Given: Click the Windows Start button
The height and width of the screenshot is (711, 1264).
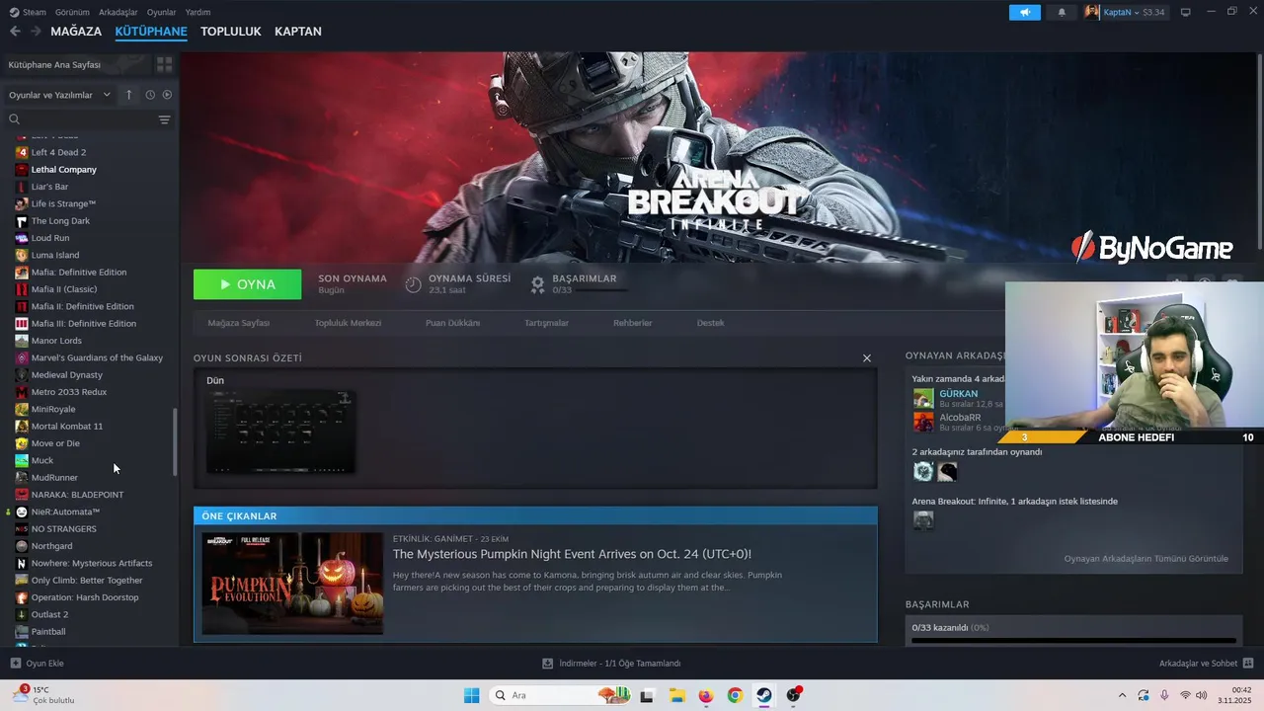Looking at the screenshot, I should 471,695.
